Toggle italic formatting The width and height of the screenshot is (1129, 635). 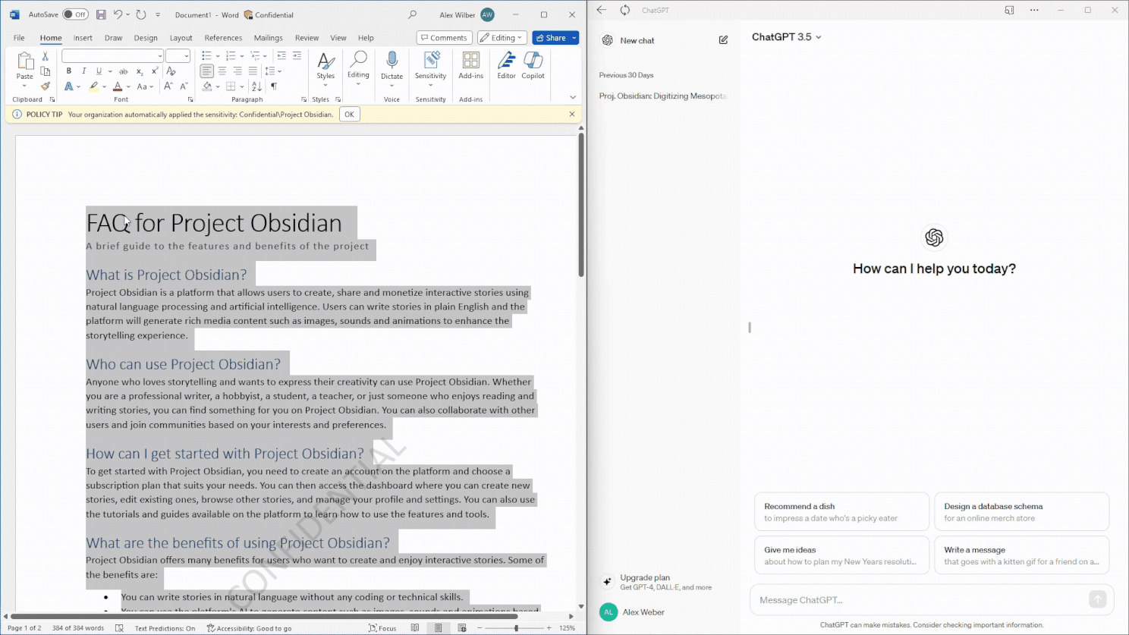coord(83,71)
